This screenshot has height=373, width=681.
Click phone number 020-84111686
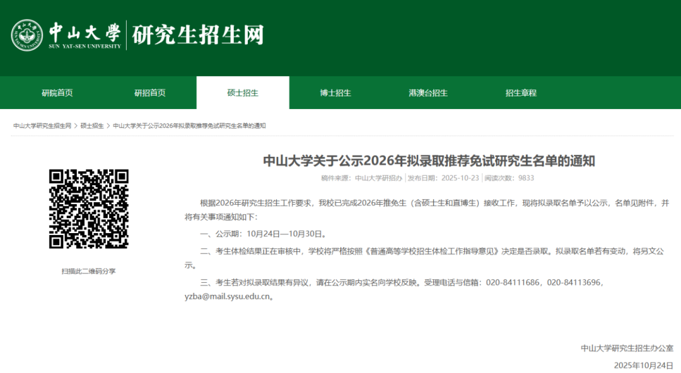coord(513,283)
